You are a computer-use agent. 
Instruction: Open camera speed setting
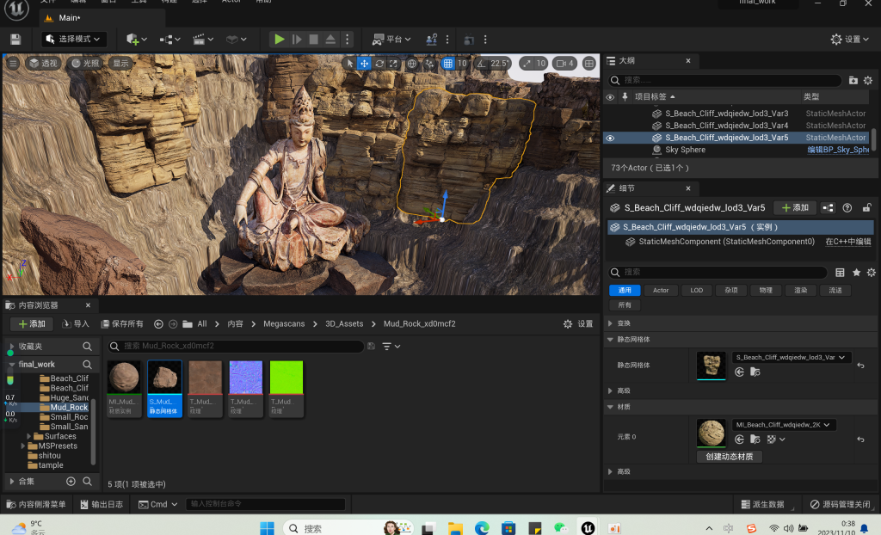564,64
